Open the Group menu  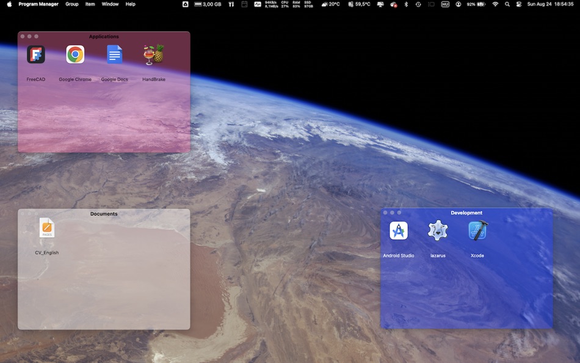pos(72,4)
